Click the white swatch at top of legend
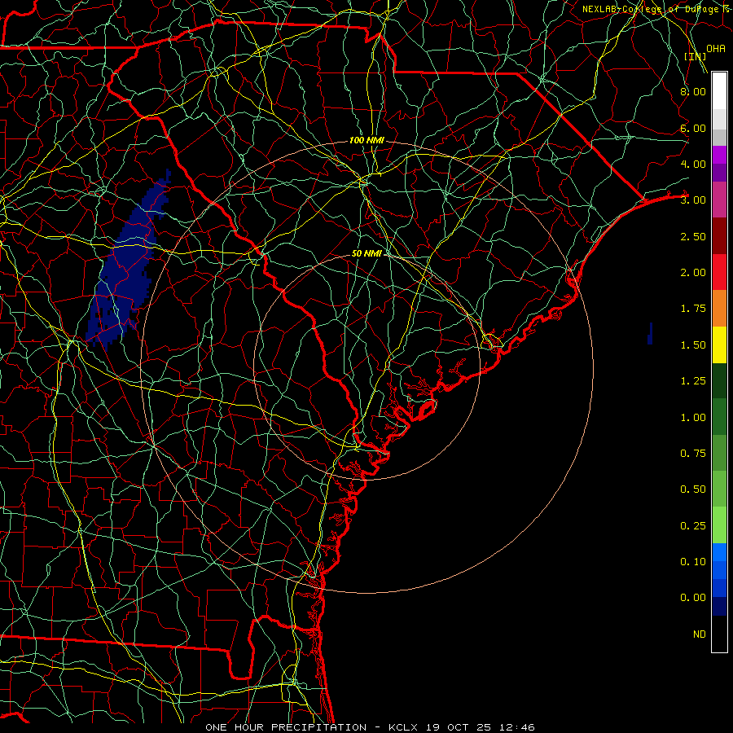733x733 pixels. tap(719, 90)
